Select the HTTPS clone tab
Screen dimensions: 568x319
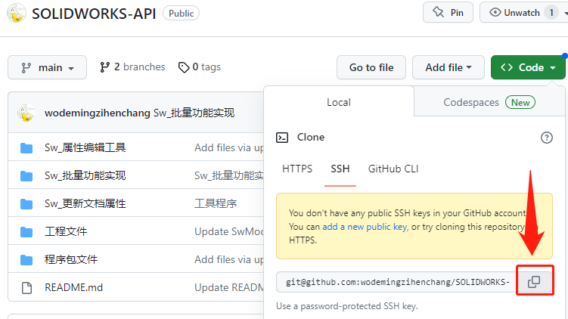coord(297,169)
